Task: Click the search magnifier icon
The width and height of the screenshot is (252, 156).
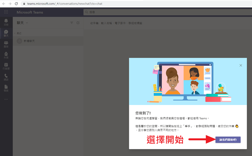Action: [86, 12]
